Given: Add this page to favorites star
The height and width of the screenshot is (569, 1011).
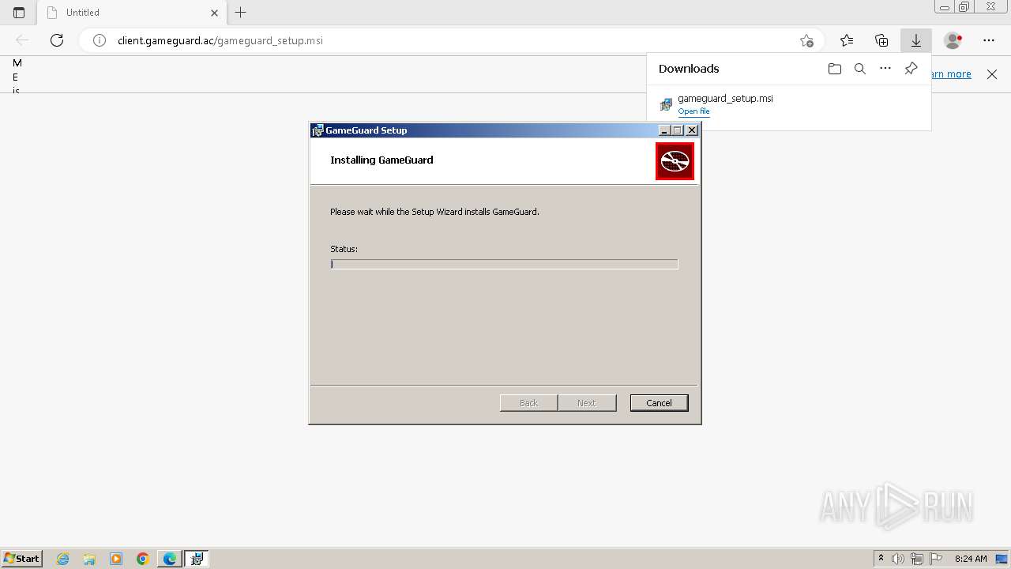Looking at the screenshot, I should (x=806, y=40).
